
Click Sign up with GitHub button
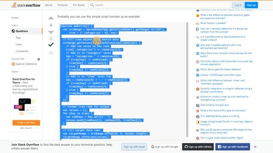point(198,147)
